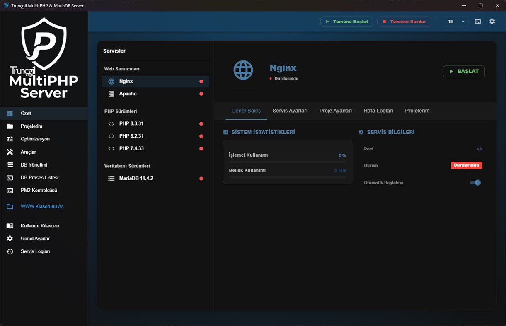Click the DB Yönetimi database icon
This screenshot has width=506, height=326.
[x=10, y=165]
